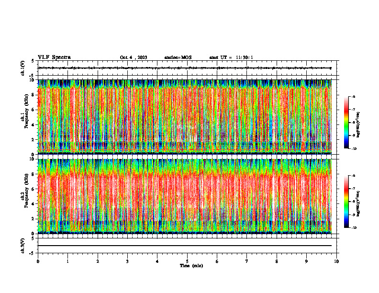Click the flat ch.3 voltage trace line
379x293 pixels.
click(x=185, y=246)
